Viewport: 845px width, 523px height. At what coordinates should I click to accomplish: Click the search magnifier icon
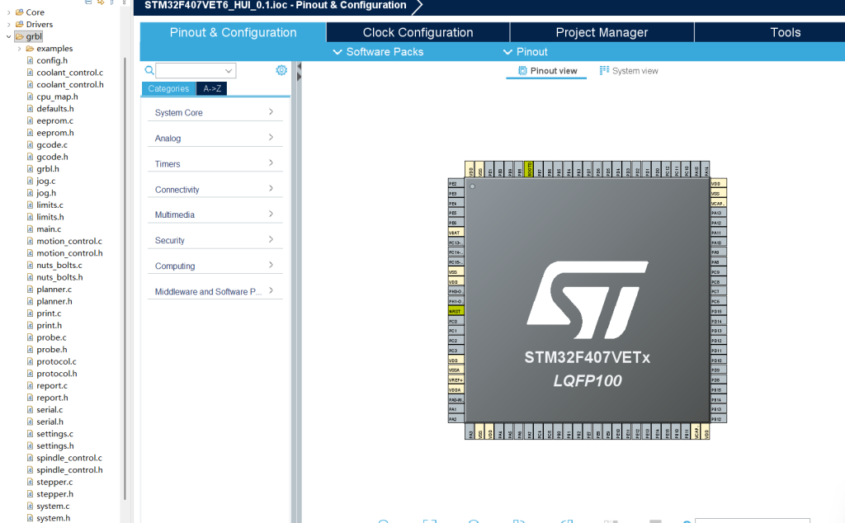[x=149, y=71]
